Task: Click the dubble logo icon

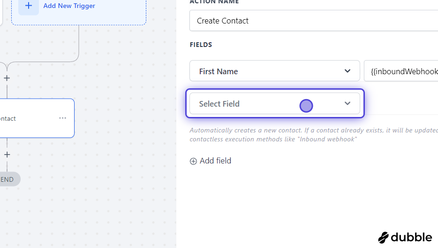Action: (383, 238)
